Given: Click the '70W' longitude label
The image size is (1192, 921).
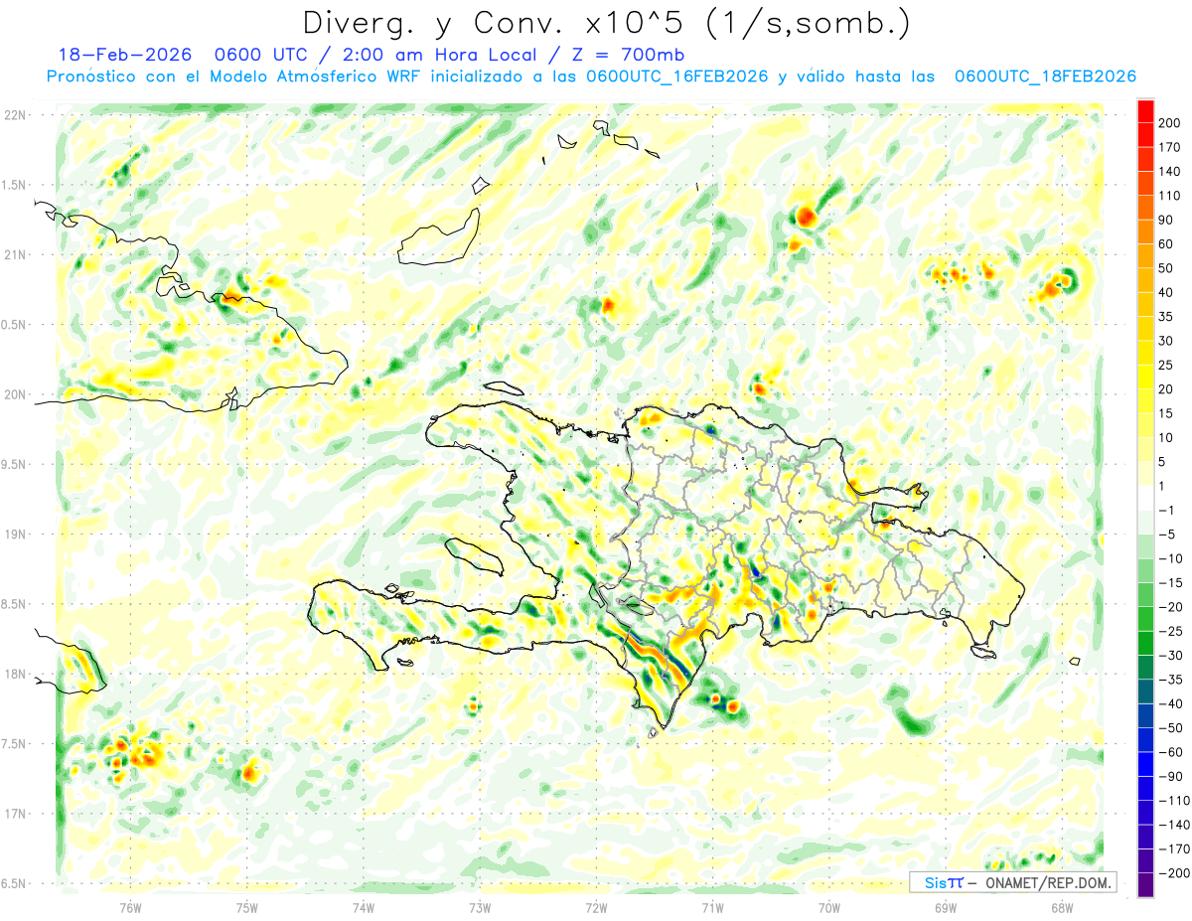Looking at the screenshot, I should pyautogui.click(x=829, y=908).
